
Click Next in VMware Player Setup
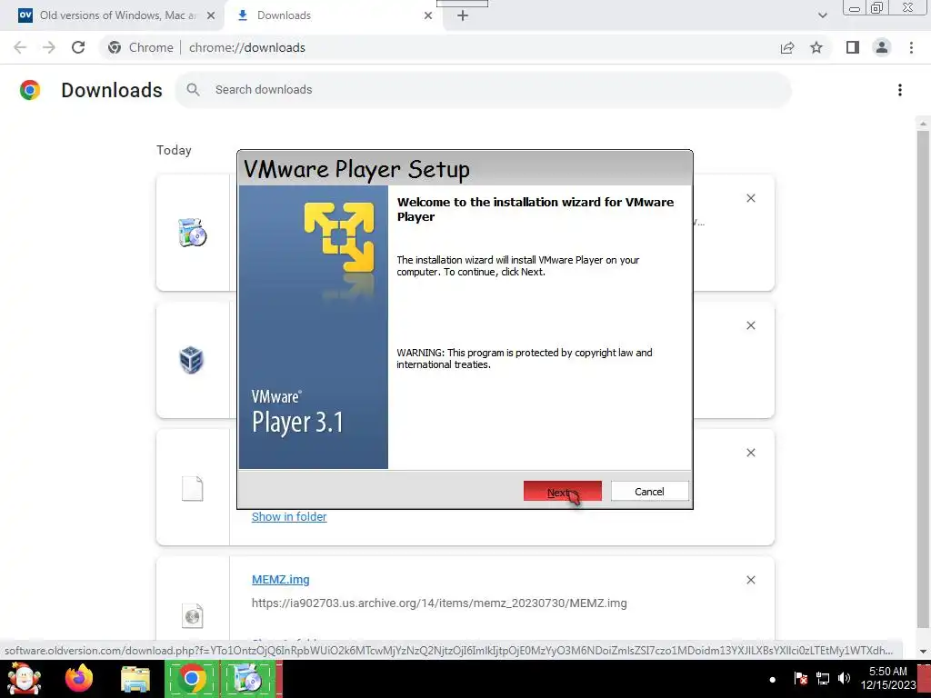point(562,491)
